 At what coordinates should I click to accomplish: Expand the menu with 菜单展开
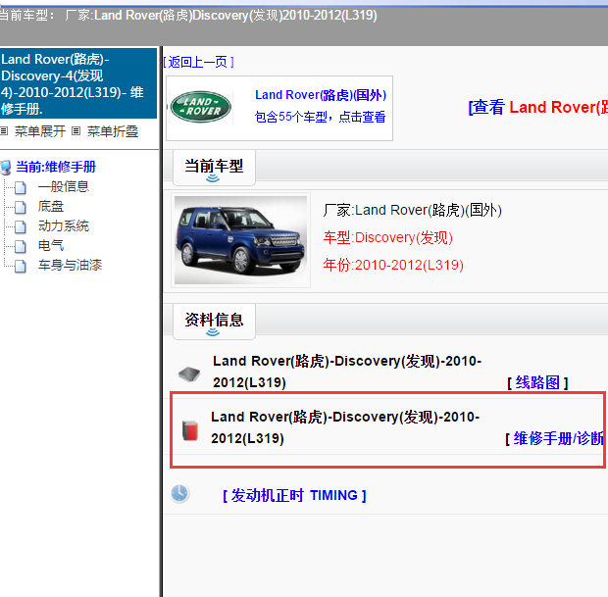[40, 131]
